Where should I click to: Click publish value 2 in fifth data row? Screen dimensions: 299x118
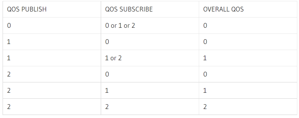[x=9, y=90]
